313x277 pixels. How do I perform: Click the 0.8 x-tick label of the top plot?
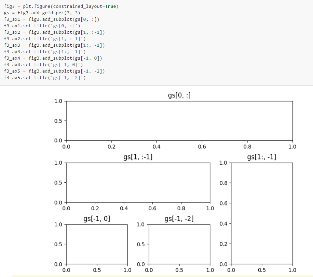click(247, 147)
